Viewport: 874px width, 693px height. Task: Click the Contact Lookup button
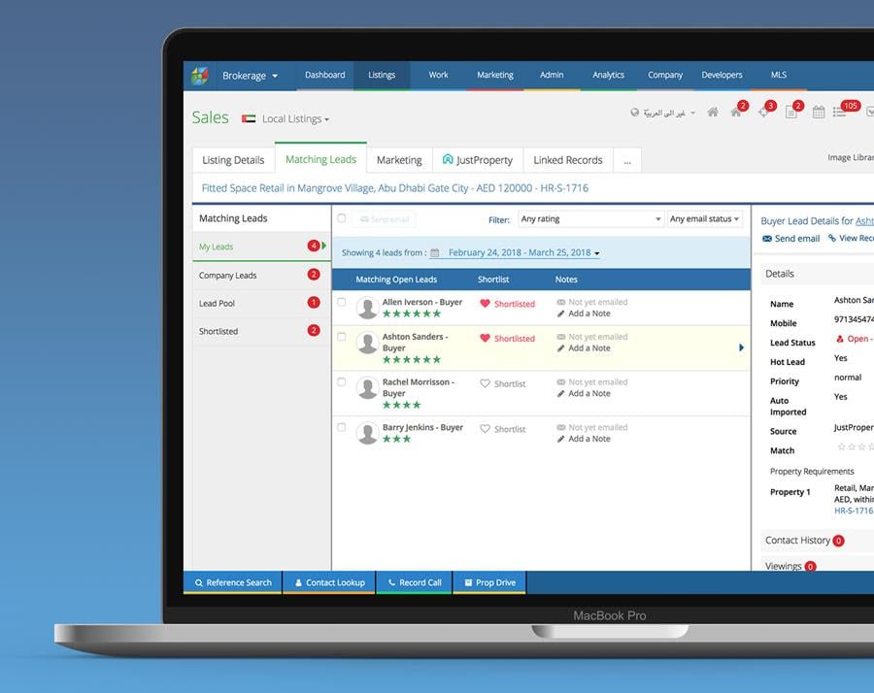329,582
